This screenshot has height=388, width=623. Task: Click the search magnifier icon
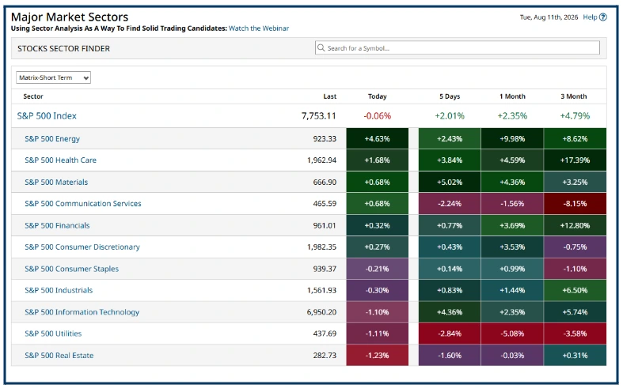point(321,47)
